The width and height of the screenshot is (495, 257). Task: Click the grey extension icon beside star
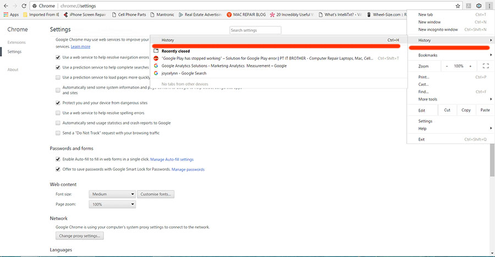[469, 5]
